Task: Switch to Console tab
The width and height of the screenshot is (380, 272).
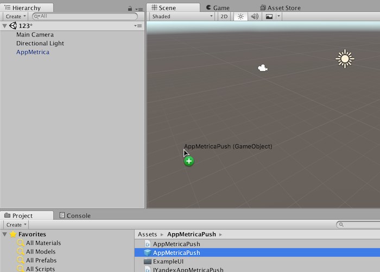Action: pyautogui.click(x=75, y=215)
